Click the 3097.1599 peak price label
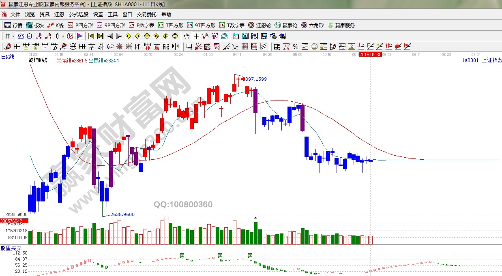 click(x=256, y=79)
